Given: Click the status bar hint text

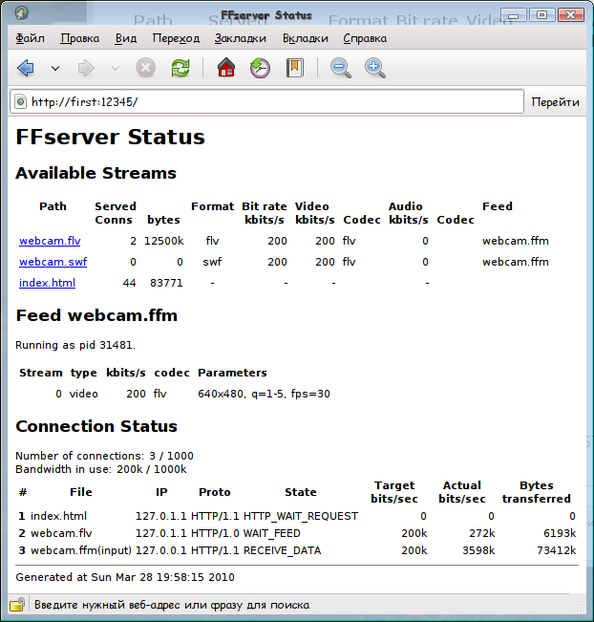Looking at the screenshot, I should [172, 605].
